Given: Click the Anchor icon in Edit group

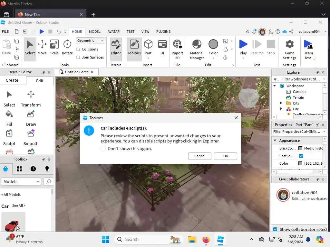Looking at the screenshot, I should point(225,57).
